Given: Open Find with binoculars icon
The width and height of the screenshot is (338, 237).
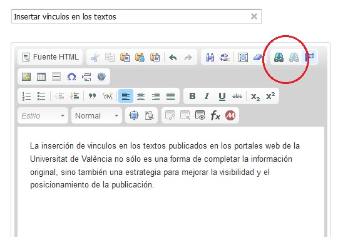Looking at the screenshot, I should click(x=210, y=58).
